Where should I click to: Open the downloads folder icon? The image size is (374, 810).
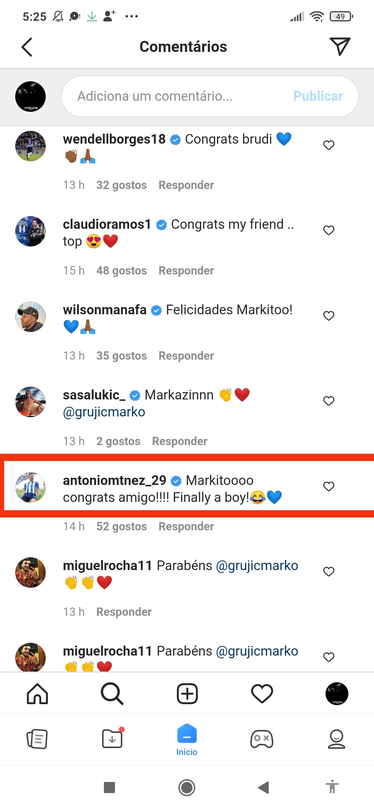[x=112, y=739]
